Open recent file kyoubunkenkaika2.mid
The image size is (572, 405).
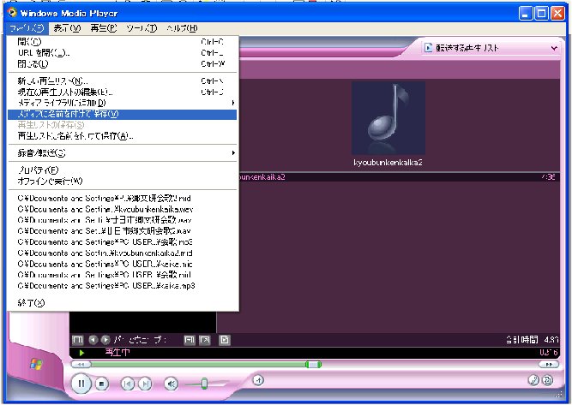point(123,253)
